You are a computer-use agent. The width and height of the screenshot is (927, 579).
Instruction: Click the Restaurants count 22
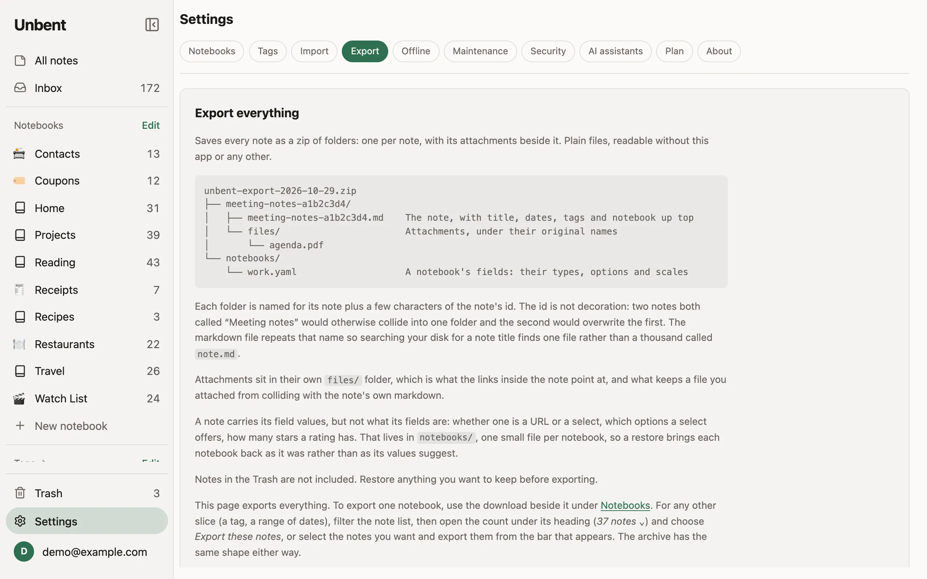(153, 344)
